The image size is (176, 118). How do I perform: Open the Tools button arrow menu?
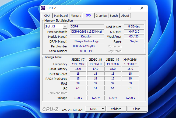tap(103, 109)
